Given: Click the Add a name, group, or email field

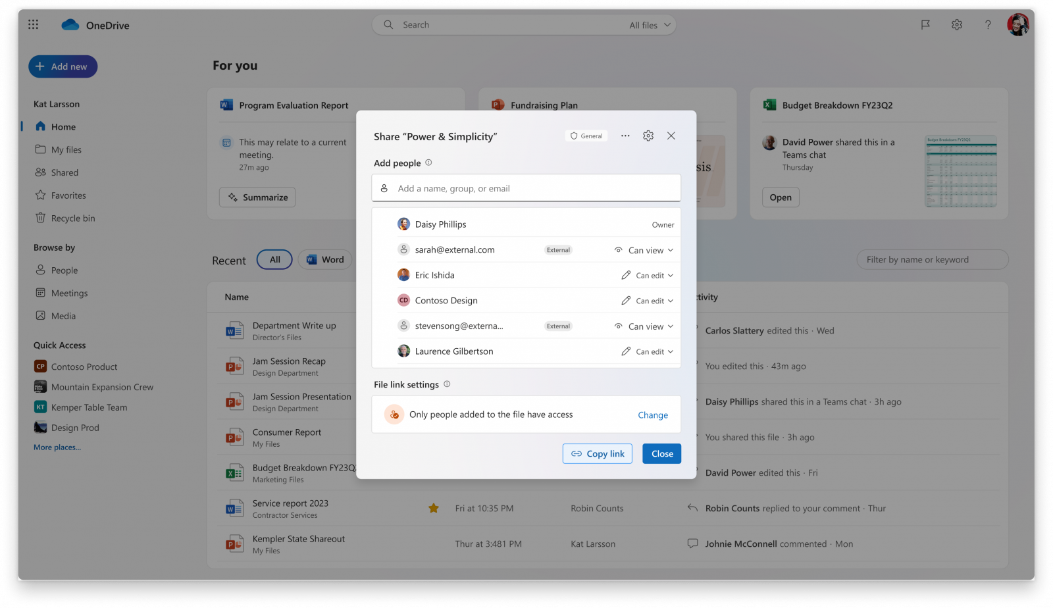Looking at the screenshot, I should pyautogui.click(x=526, y=188).
